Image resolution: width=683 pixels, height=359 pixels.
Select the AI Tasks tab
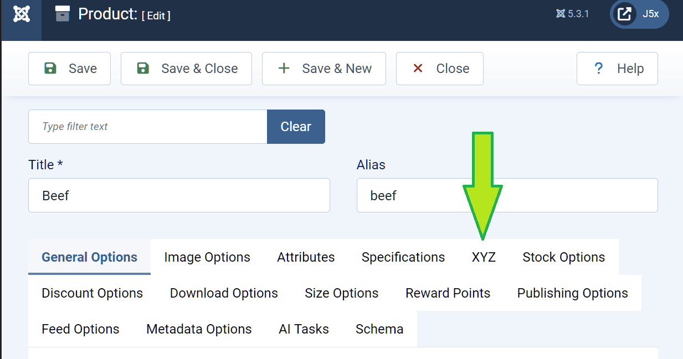[304, 329]
